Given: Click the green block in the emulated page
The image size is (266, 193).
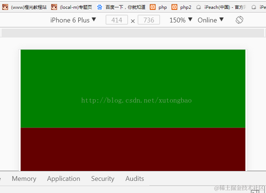Looking at the screenshot, I should pos(133,89).
